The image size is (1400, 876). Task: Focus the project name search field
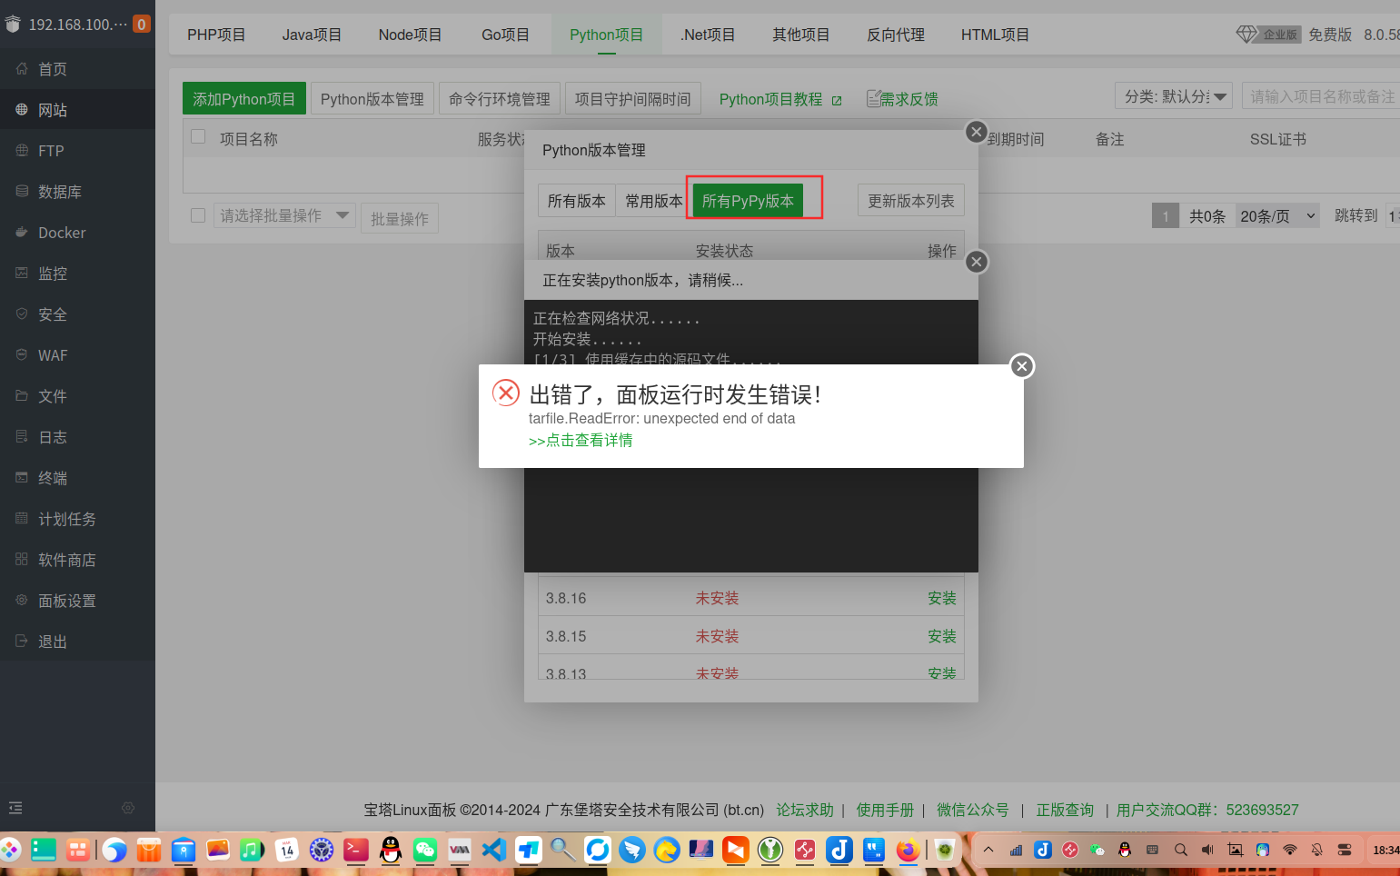(1322, 96)
